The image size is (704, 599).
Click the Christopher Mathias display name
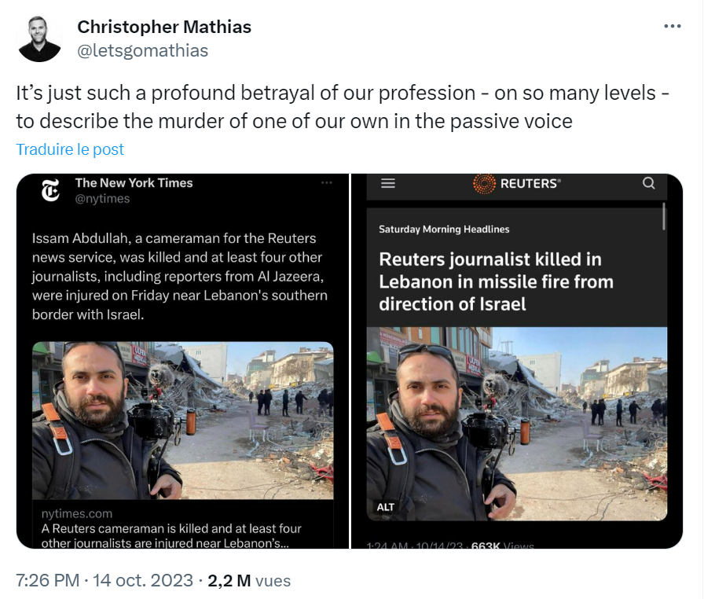pyautogui.click(x=164, y=27)
